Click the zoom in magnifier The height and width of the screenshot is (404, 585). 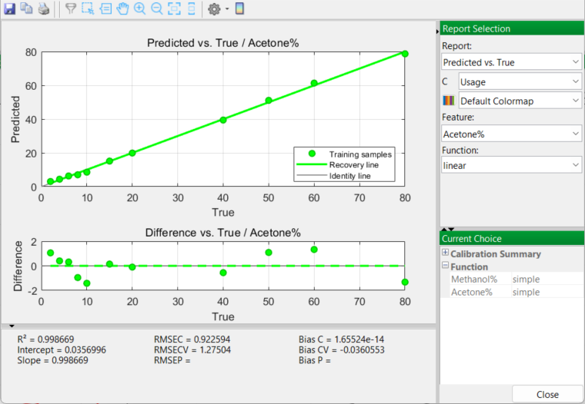click(x=139, y=9)
